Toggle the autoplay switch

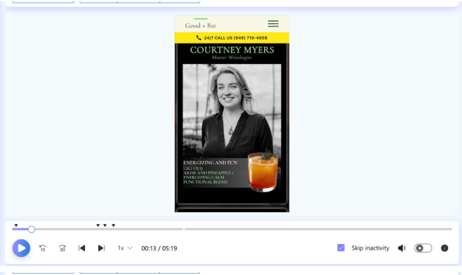423,248
